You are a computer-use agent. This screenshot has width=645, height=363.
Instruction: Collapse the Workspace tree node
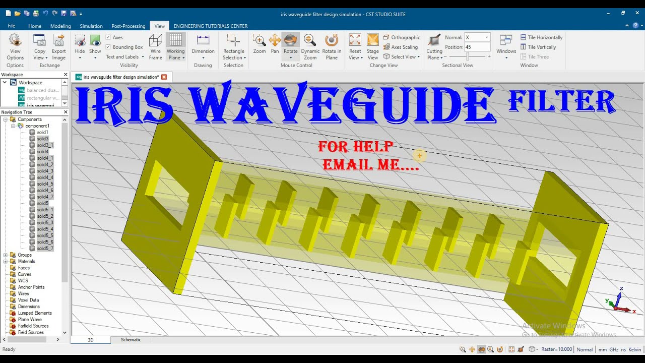click(6, 83)
